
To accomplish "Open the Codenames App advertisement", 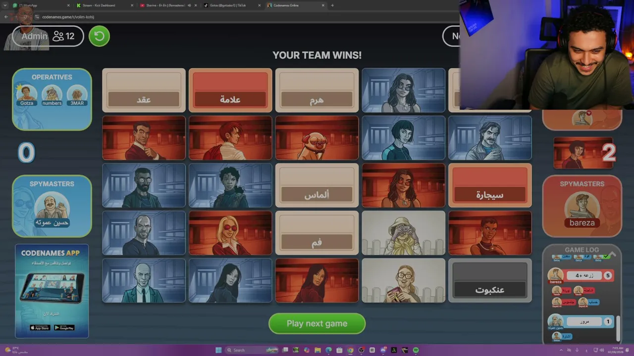I will click(52, 291).
